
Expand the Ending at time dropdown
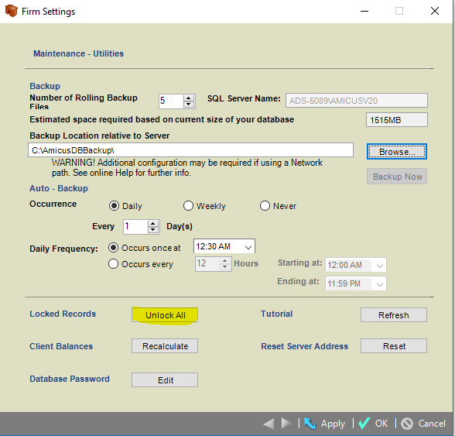tap(379, 283)
